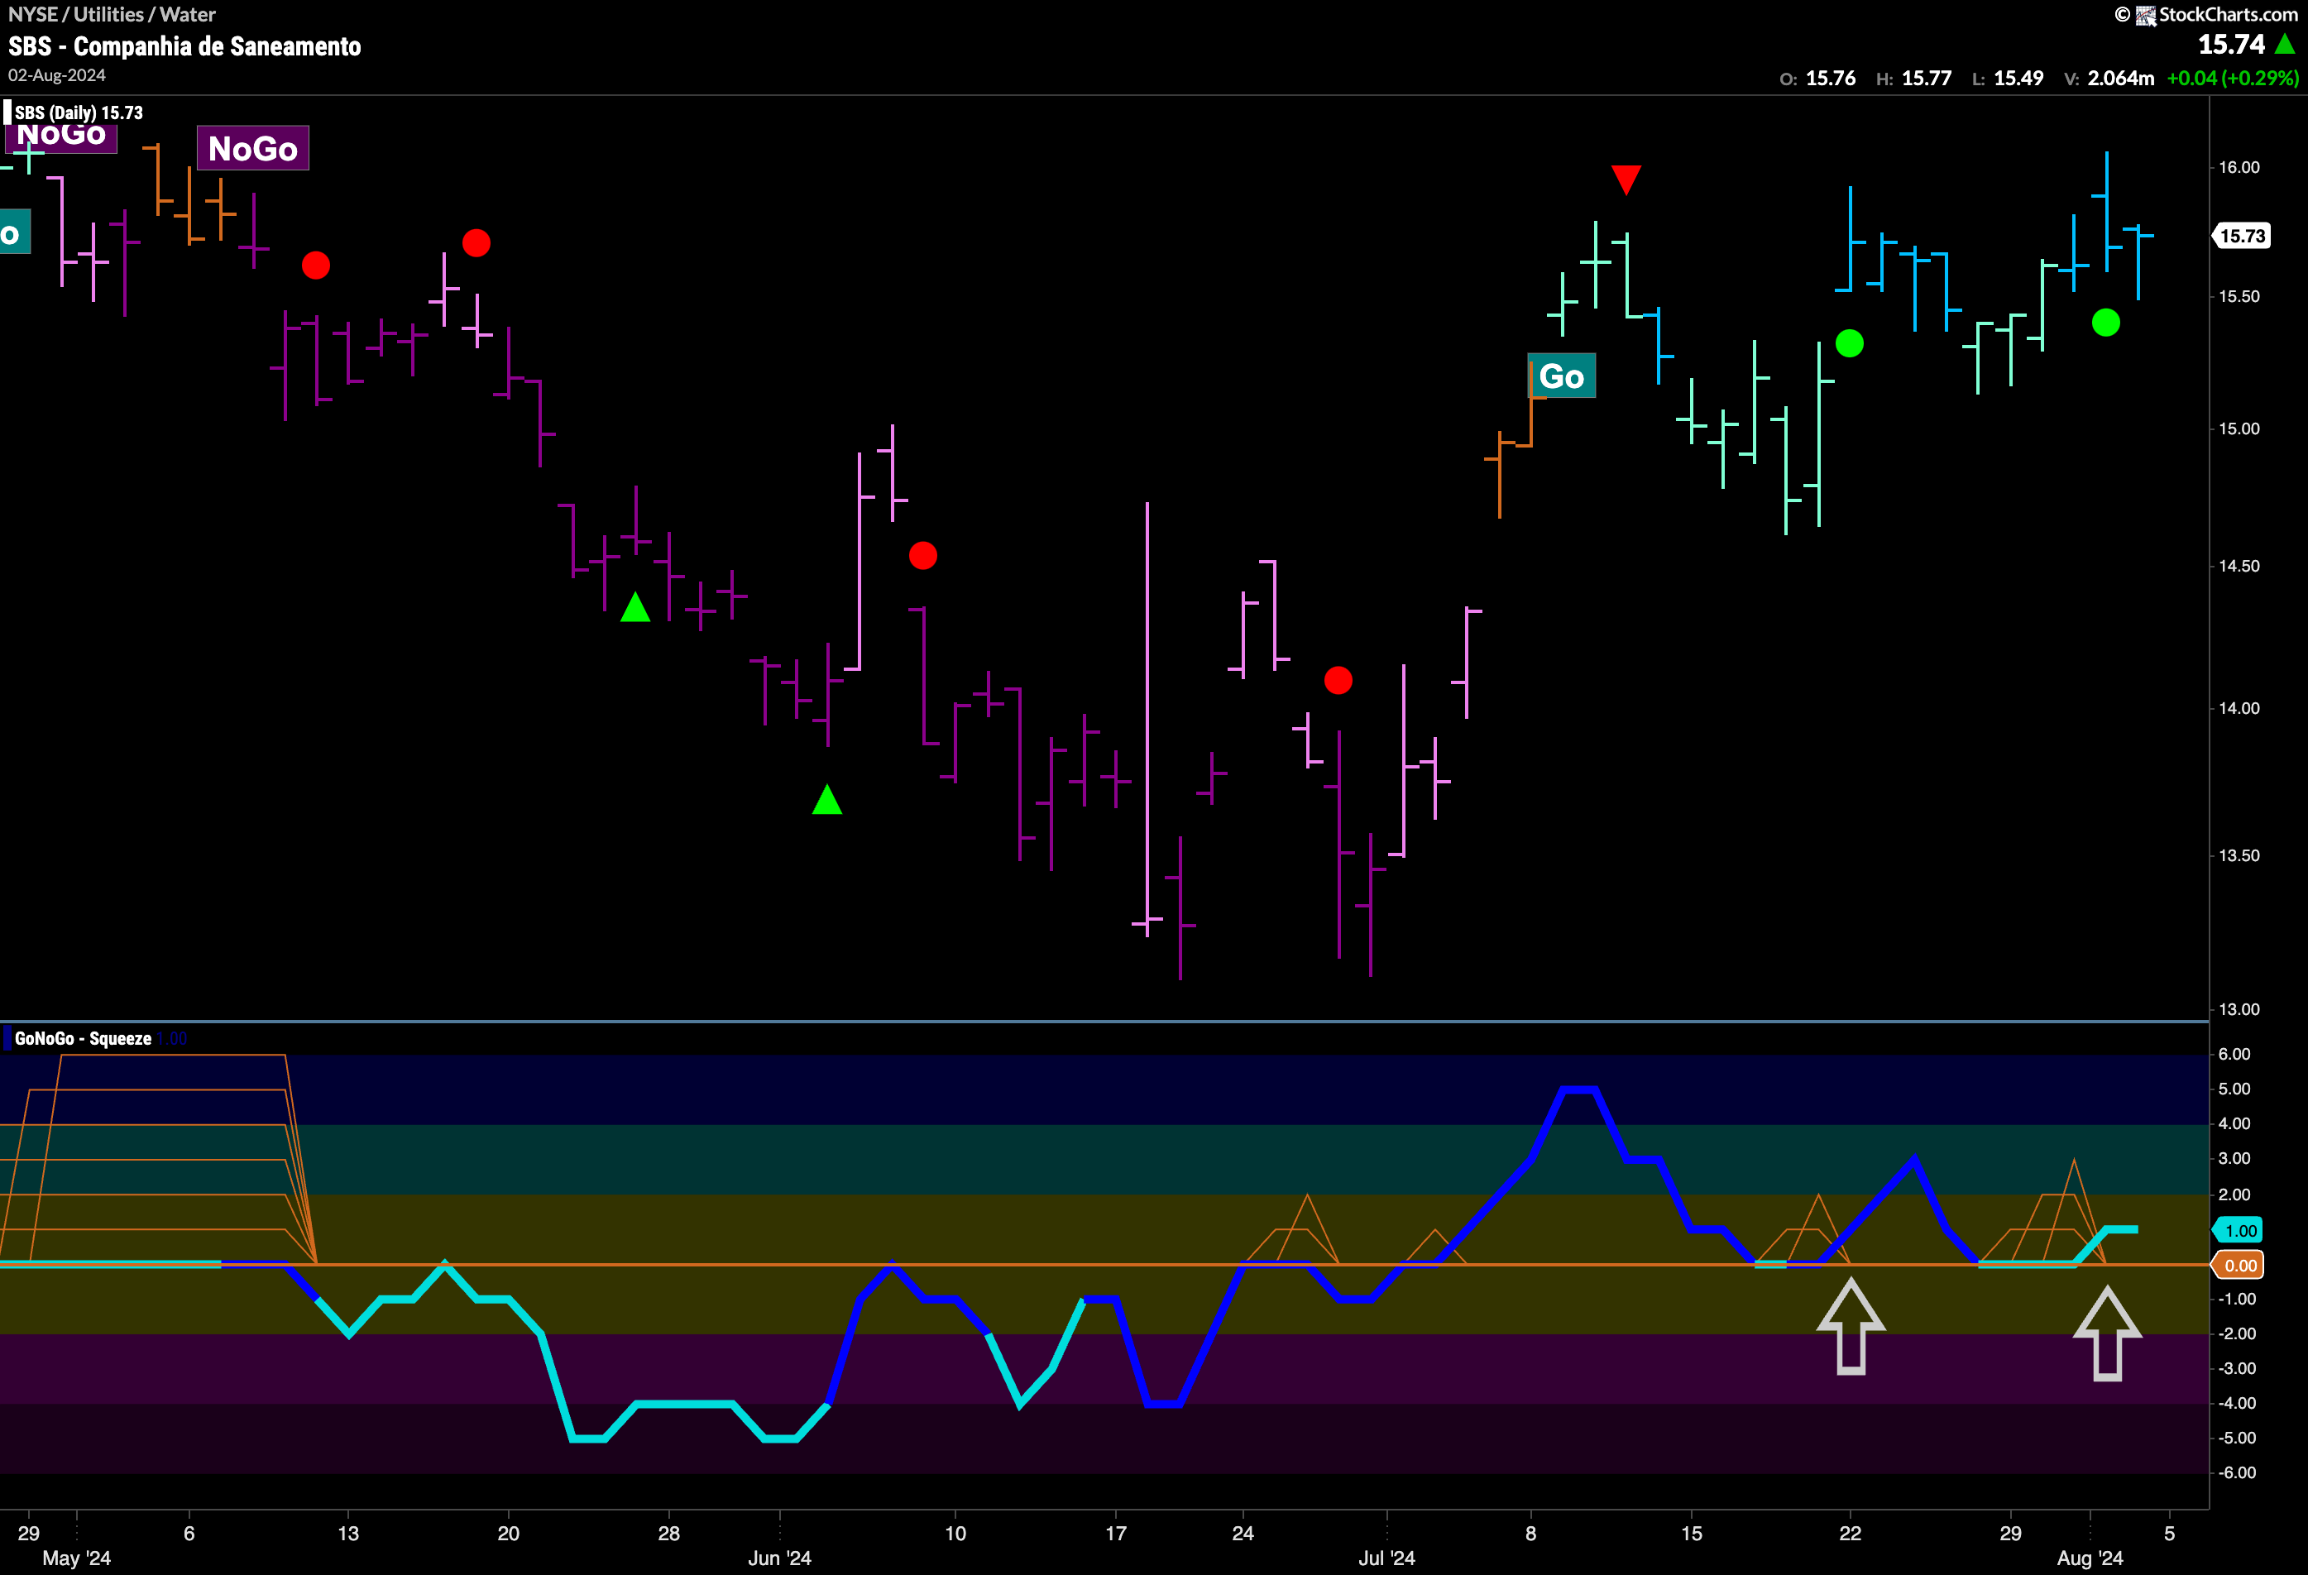The image size is (2308, 1575).
Task: Click the teal Go trend label
Action: point(1561,376)
